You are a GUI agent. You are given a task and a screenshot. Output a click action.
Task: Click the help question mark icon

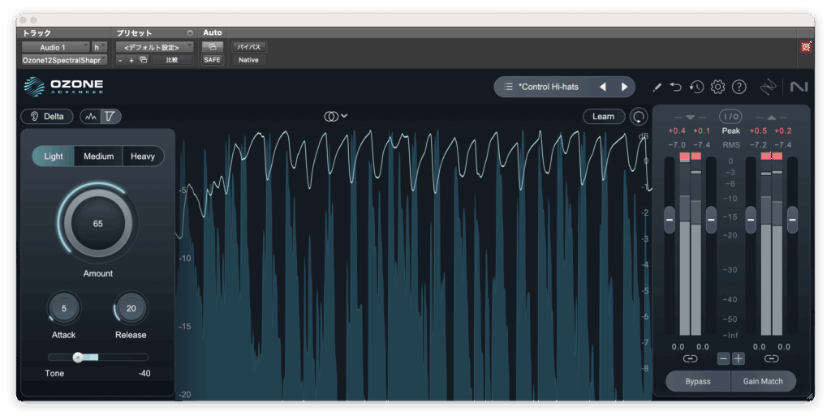click(738, 87)
